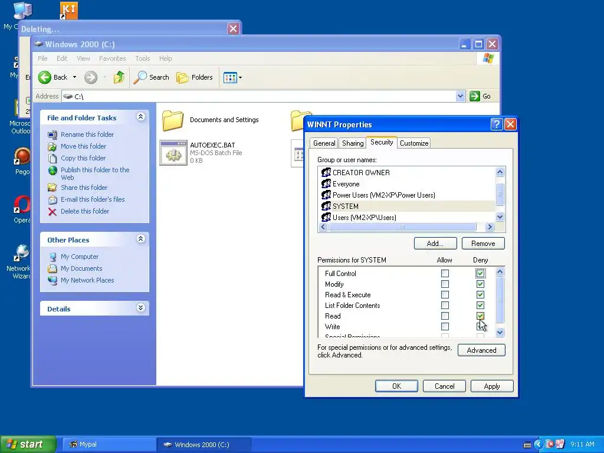This screenshot has width=604, height=453.
Task: Click the Add... button
Action: pos(435,244)
